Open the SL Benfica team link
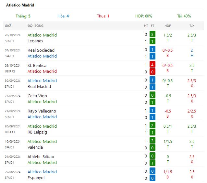The width and height of the screenshot is (207, 183). pos(37,66)
